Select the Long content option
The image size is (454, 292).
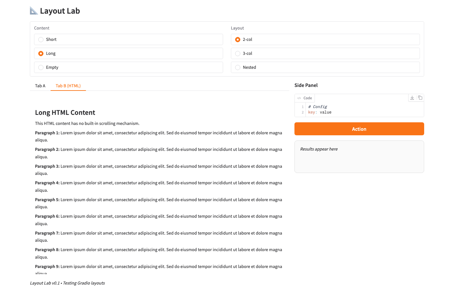tap(41, 54)
